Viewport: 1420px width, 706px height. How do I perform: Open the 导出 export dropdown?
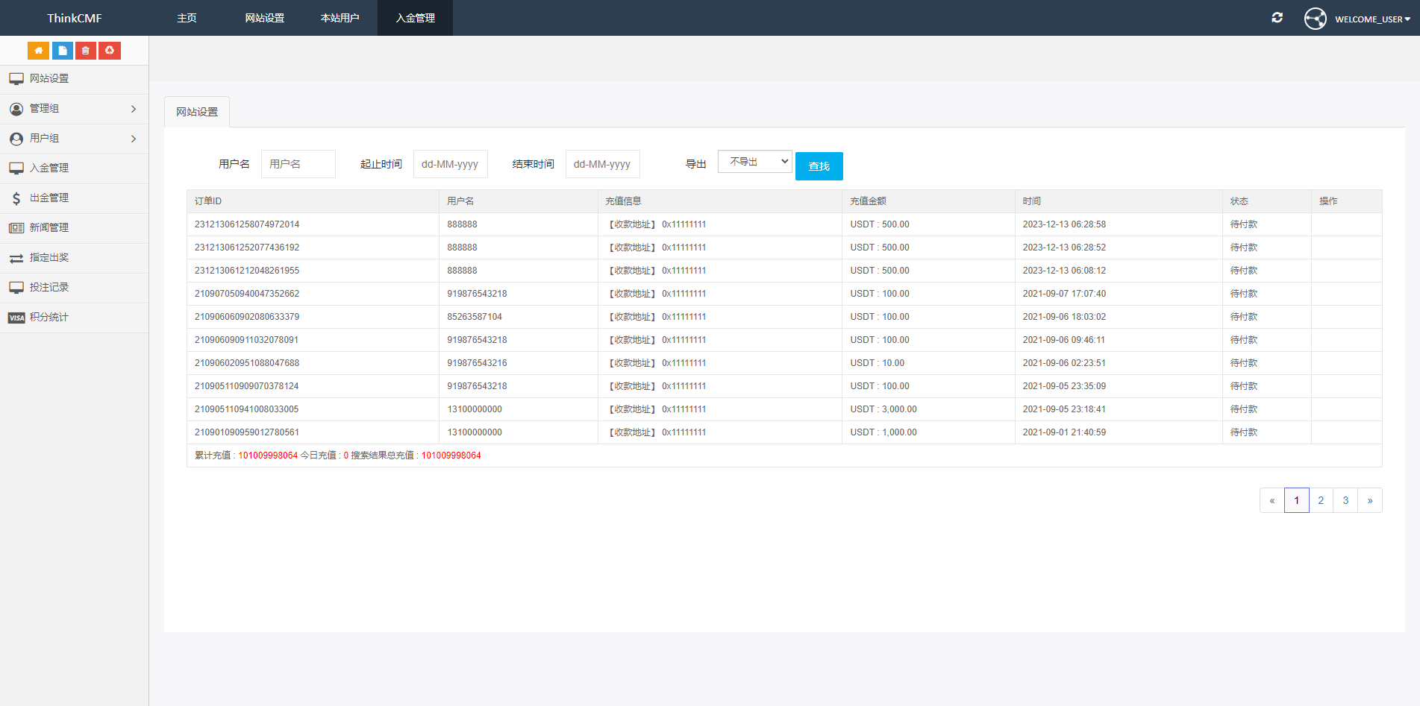[754, 162]
